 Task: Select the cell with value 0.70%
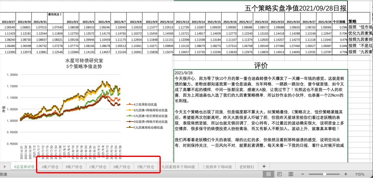(x=340, y=33)
